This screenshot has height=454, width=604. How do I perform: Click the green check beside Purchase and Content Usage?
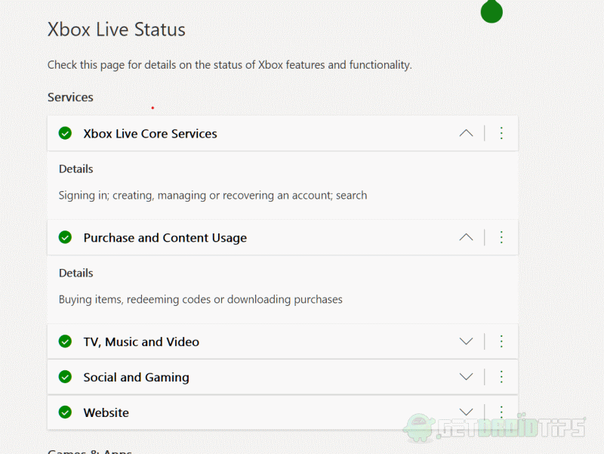65,237
